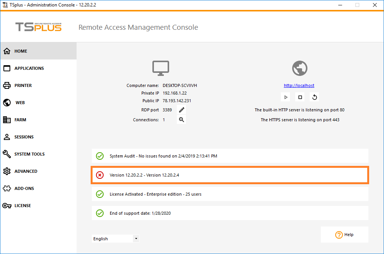
Task: Click License Activated Enterprise edition text
Action: point(155,194)
